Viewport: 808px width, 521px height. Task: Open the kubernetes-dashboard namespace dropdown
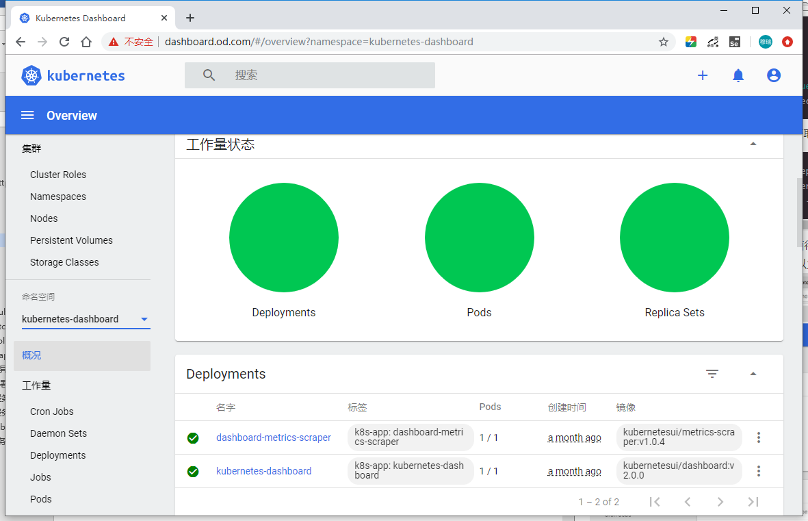coord(86,319)
